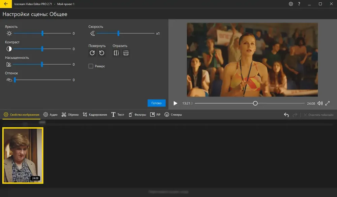Undo the last action

coord(286,115)
